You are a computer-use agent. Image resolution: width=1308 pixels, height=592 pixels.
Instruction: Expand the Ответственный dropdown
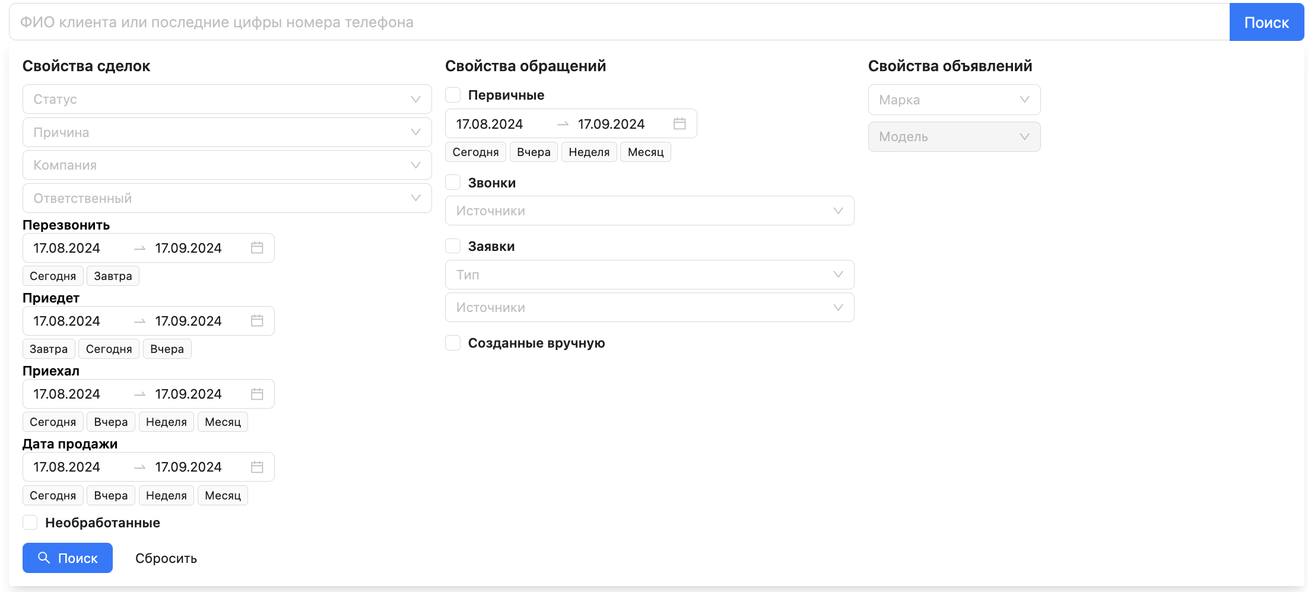(227, 198)
